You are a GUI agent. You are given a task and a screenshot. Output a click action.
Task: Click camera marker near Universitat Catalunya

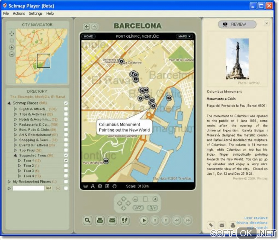click(121, 61)
